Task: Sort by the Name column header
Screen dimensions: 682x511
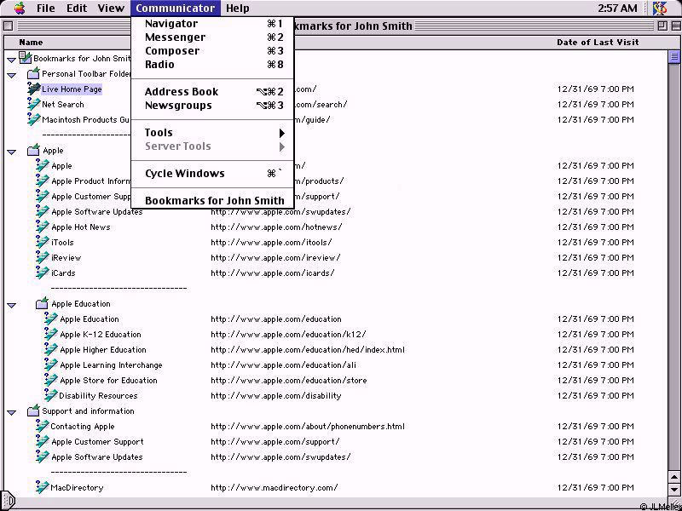Action: click(x=31, y=42)
